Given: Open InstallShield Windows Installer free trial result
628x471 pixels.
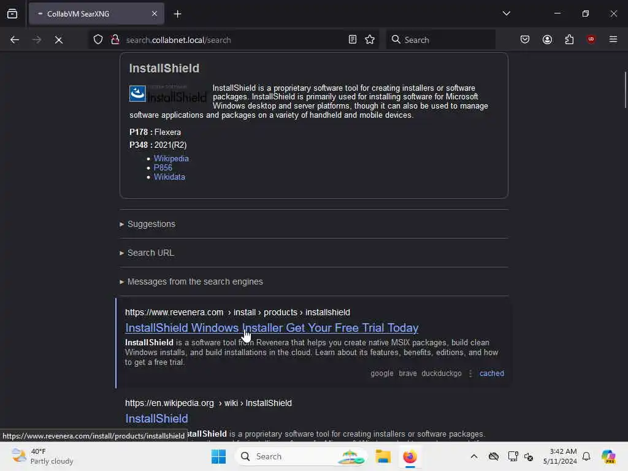Looking at the screenshot, I should click(x=272, y=327).
